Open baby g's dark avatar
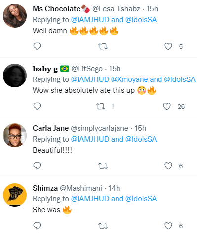Image resolution: width=197 pixels, height=234 pixels. (15, 76)
